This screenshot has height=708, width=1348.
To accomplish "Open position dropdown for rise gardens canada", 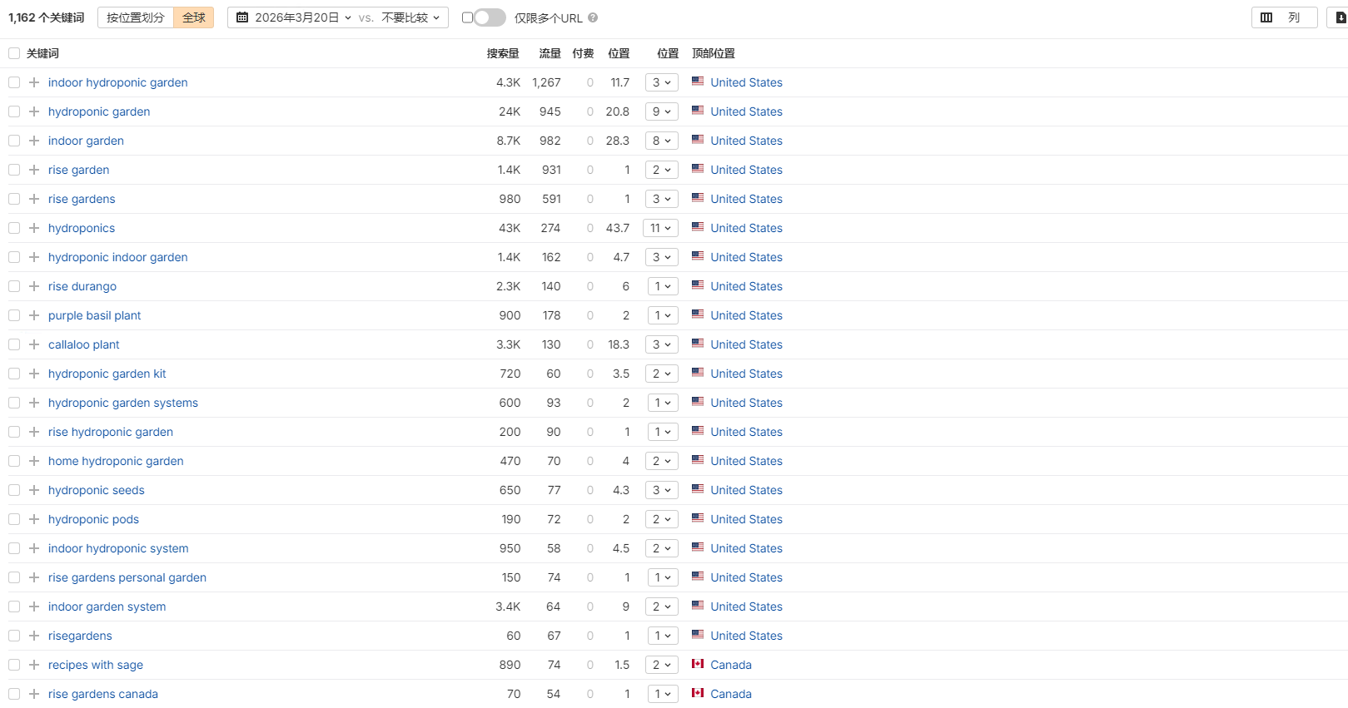I will tap(663, 694).
